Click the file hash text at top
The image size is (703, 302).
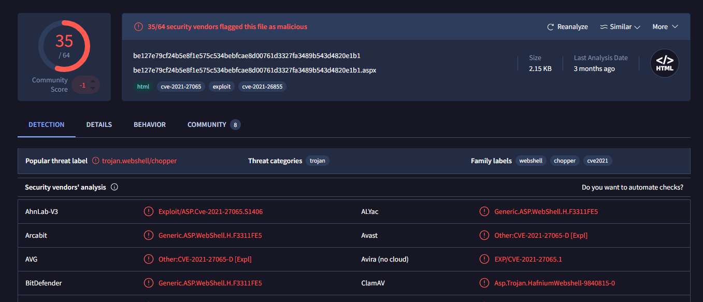tap(247, 56)
